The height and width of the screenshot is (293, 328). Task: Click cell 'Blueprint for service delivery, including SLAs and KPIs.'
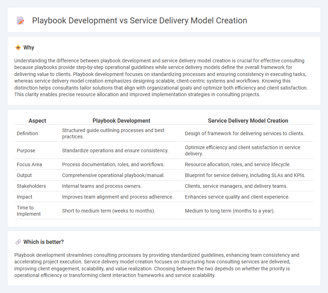[x=248, y=176]
